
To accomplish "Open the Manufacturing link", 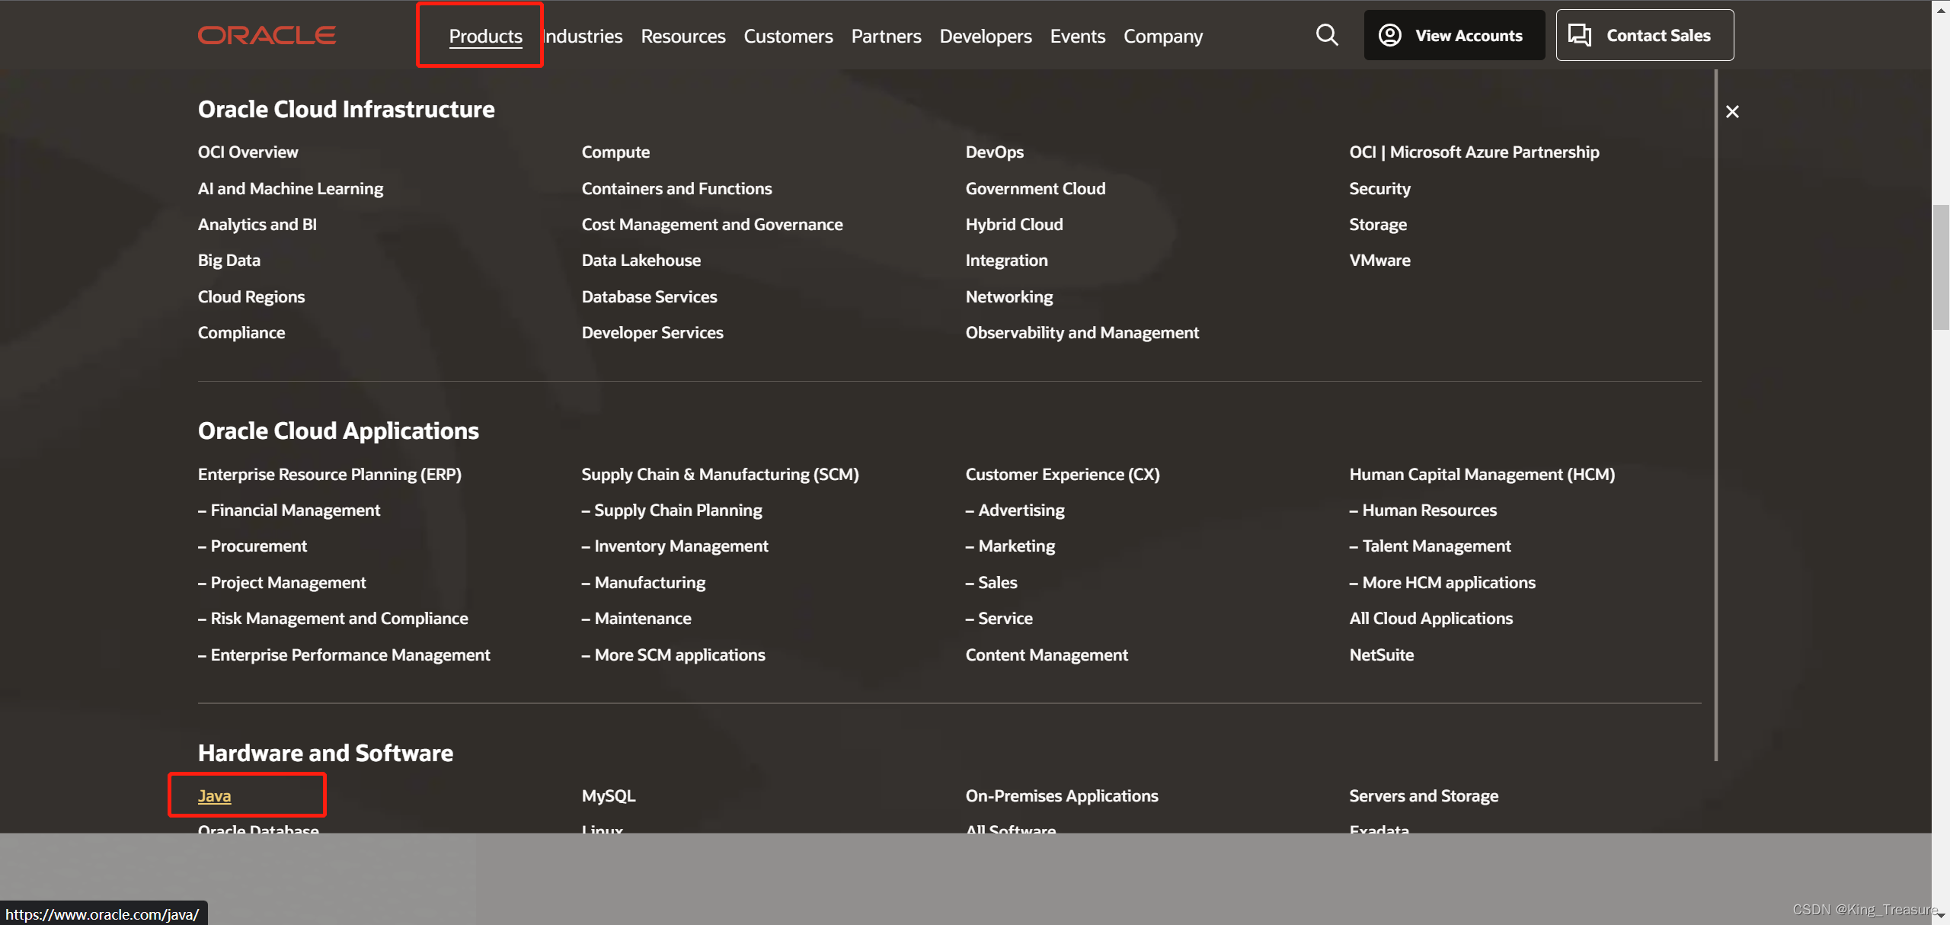I will (643, 582).
